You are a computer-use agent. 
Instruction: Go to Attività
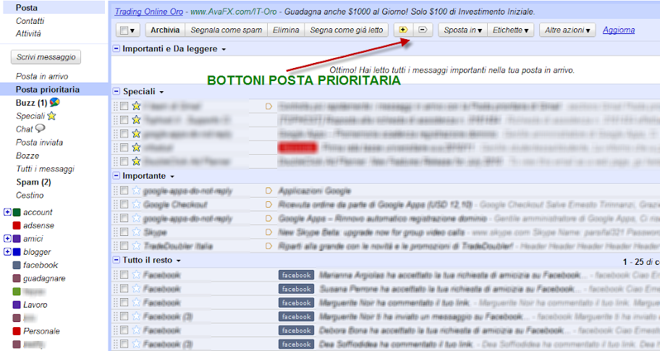coord(28,33)
